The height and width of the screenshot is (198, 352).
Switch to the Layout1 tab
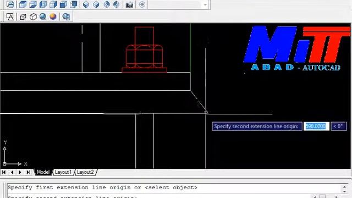coord(63,172)
